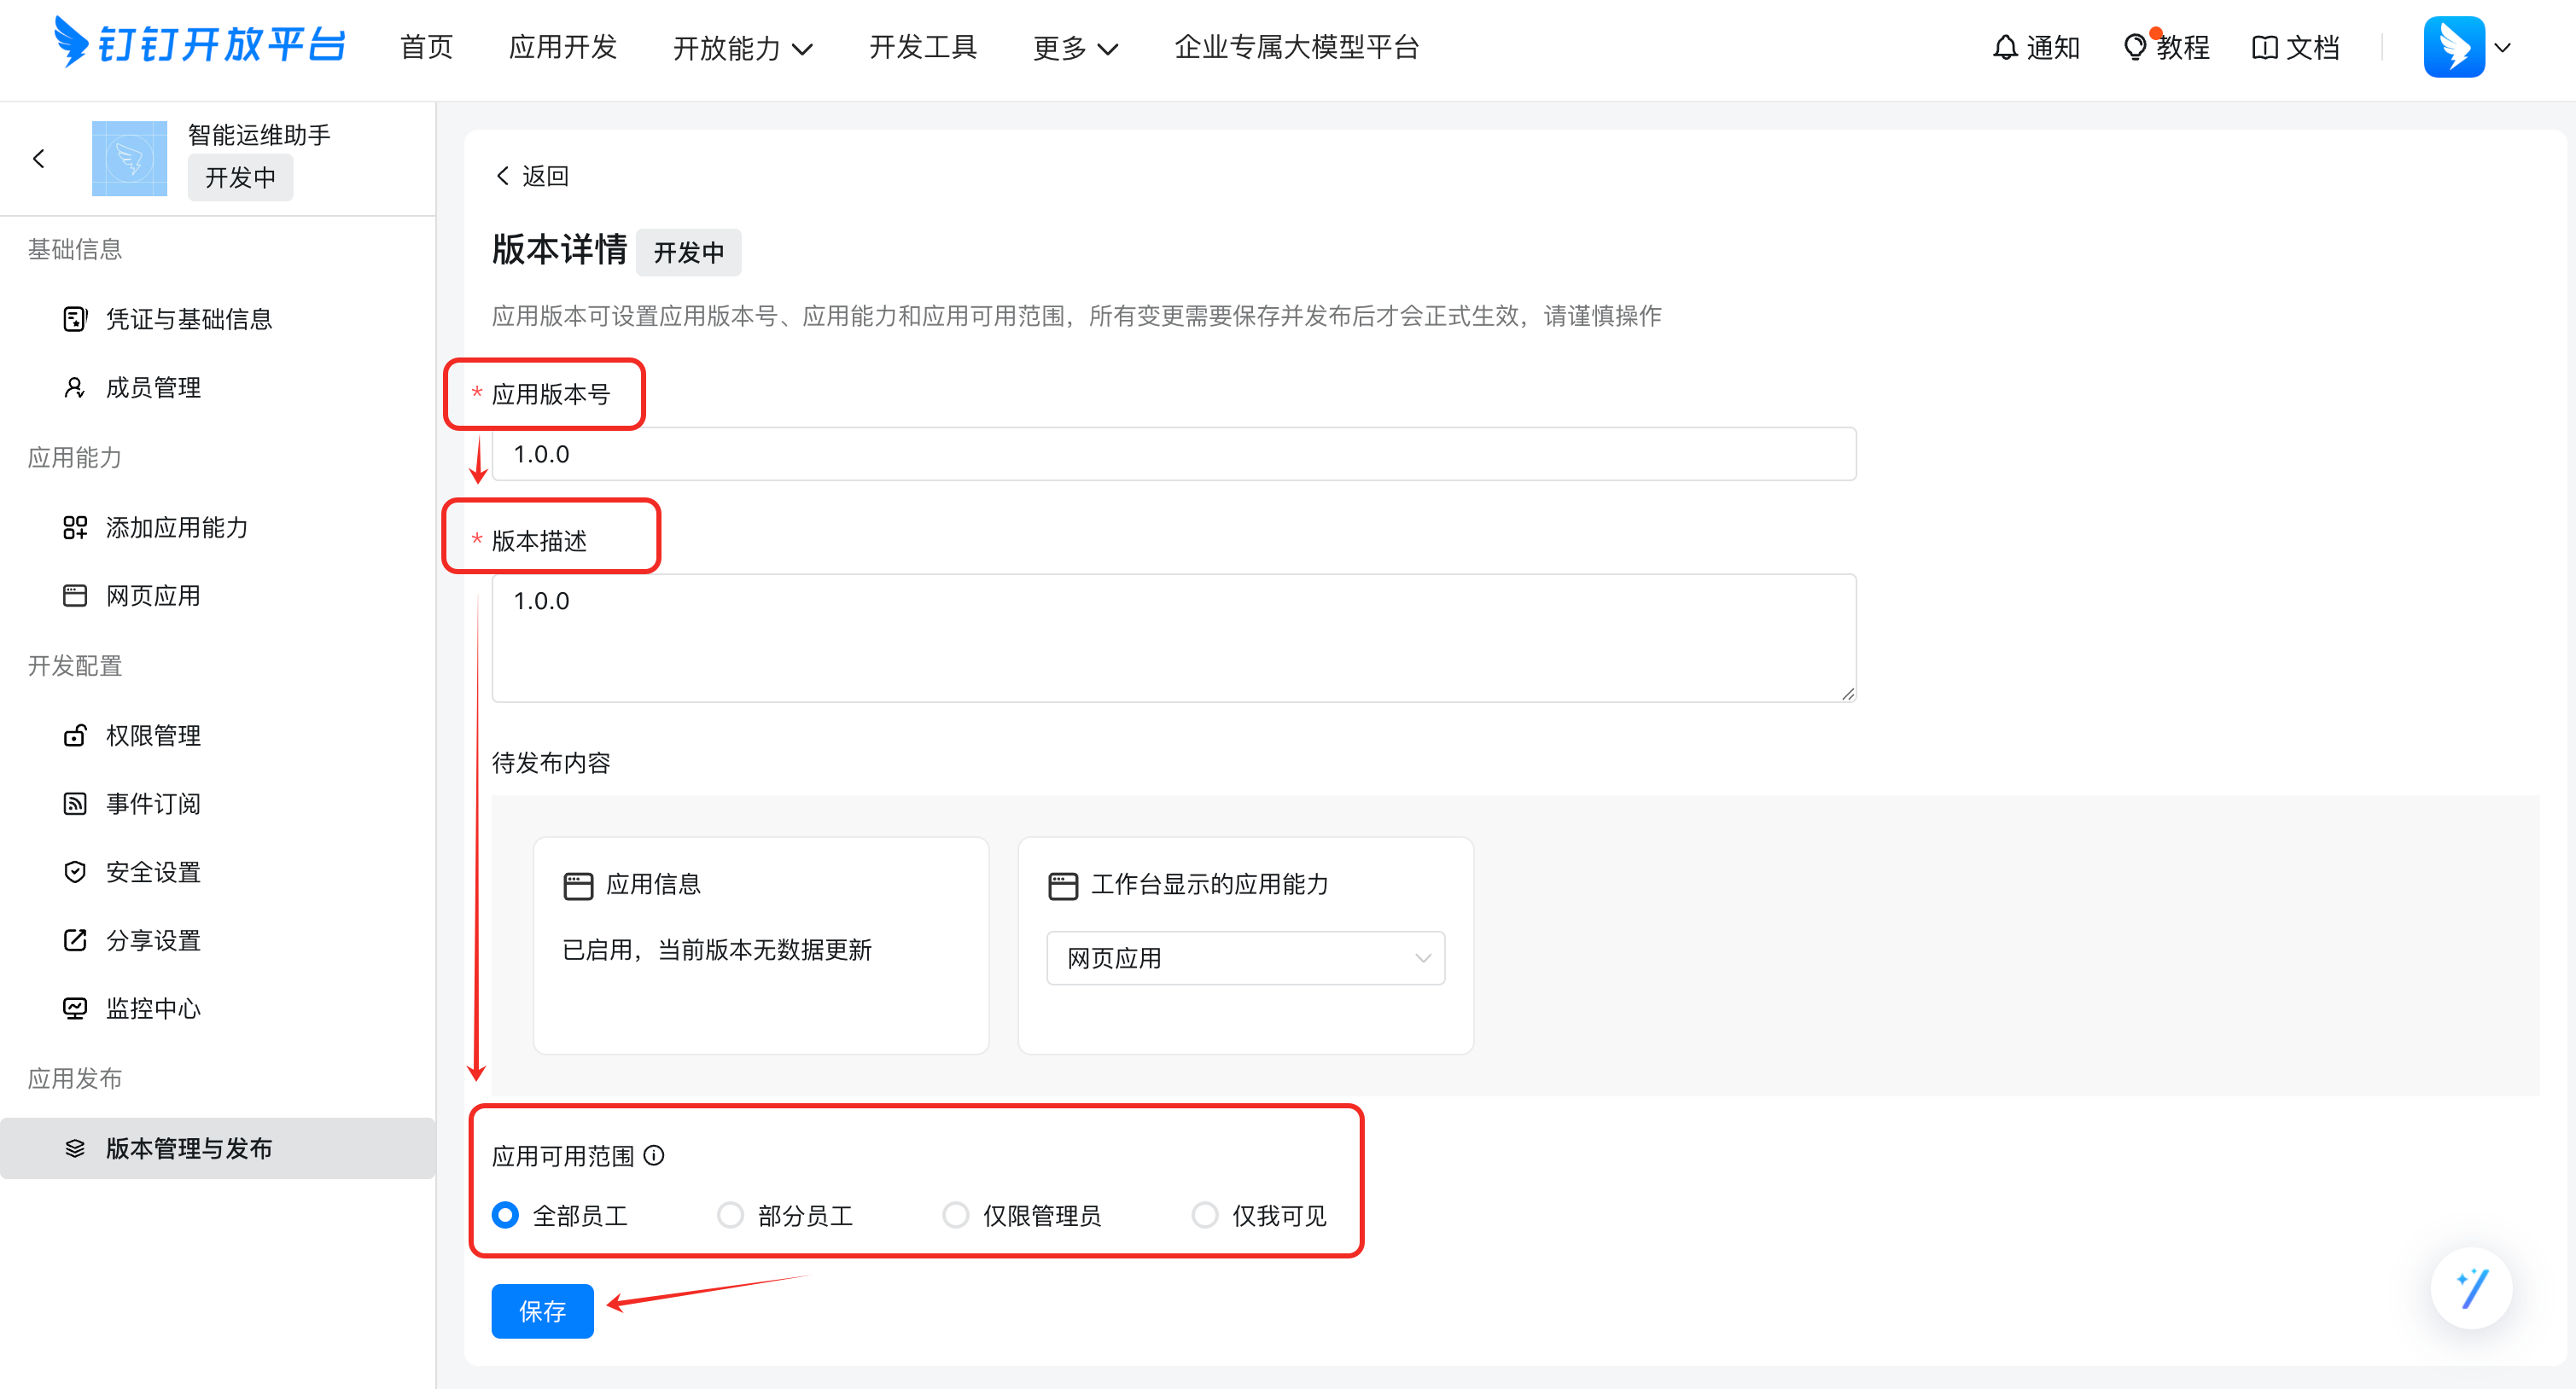Click the info icon beside 应用可用范围
Screen dimensions: 2576x1389
pos(654,1155)
